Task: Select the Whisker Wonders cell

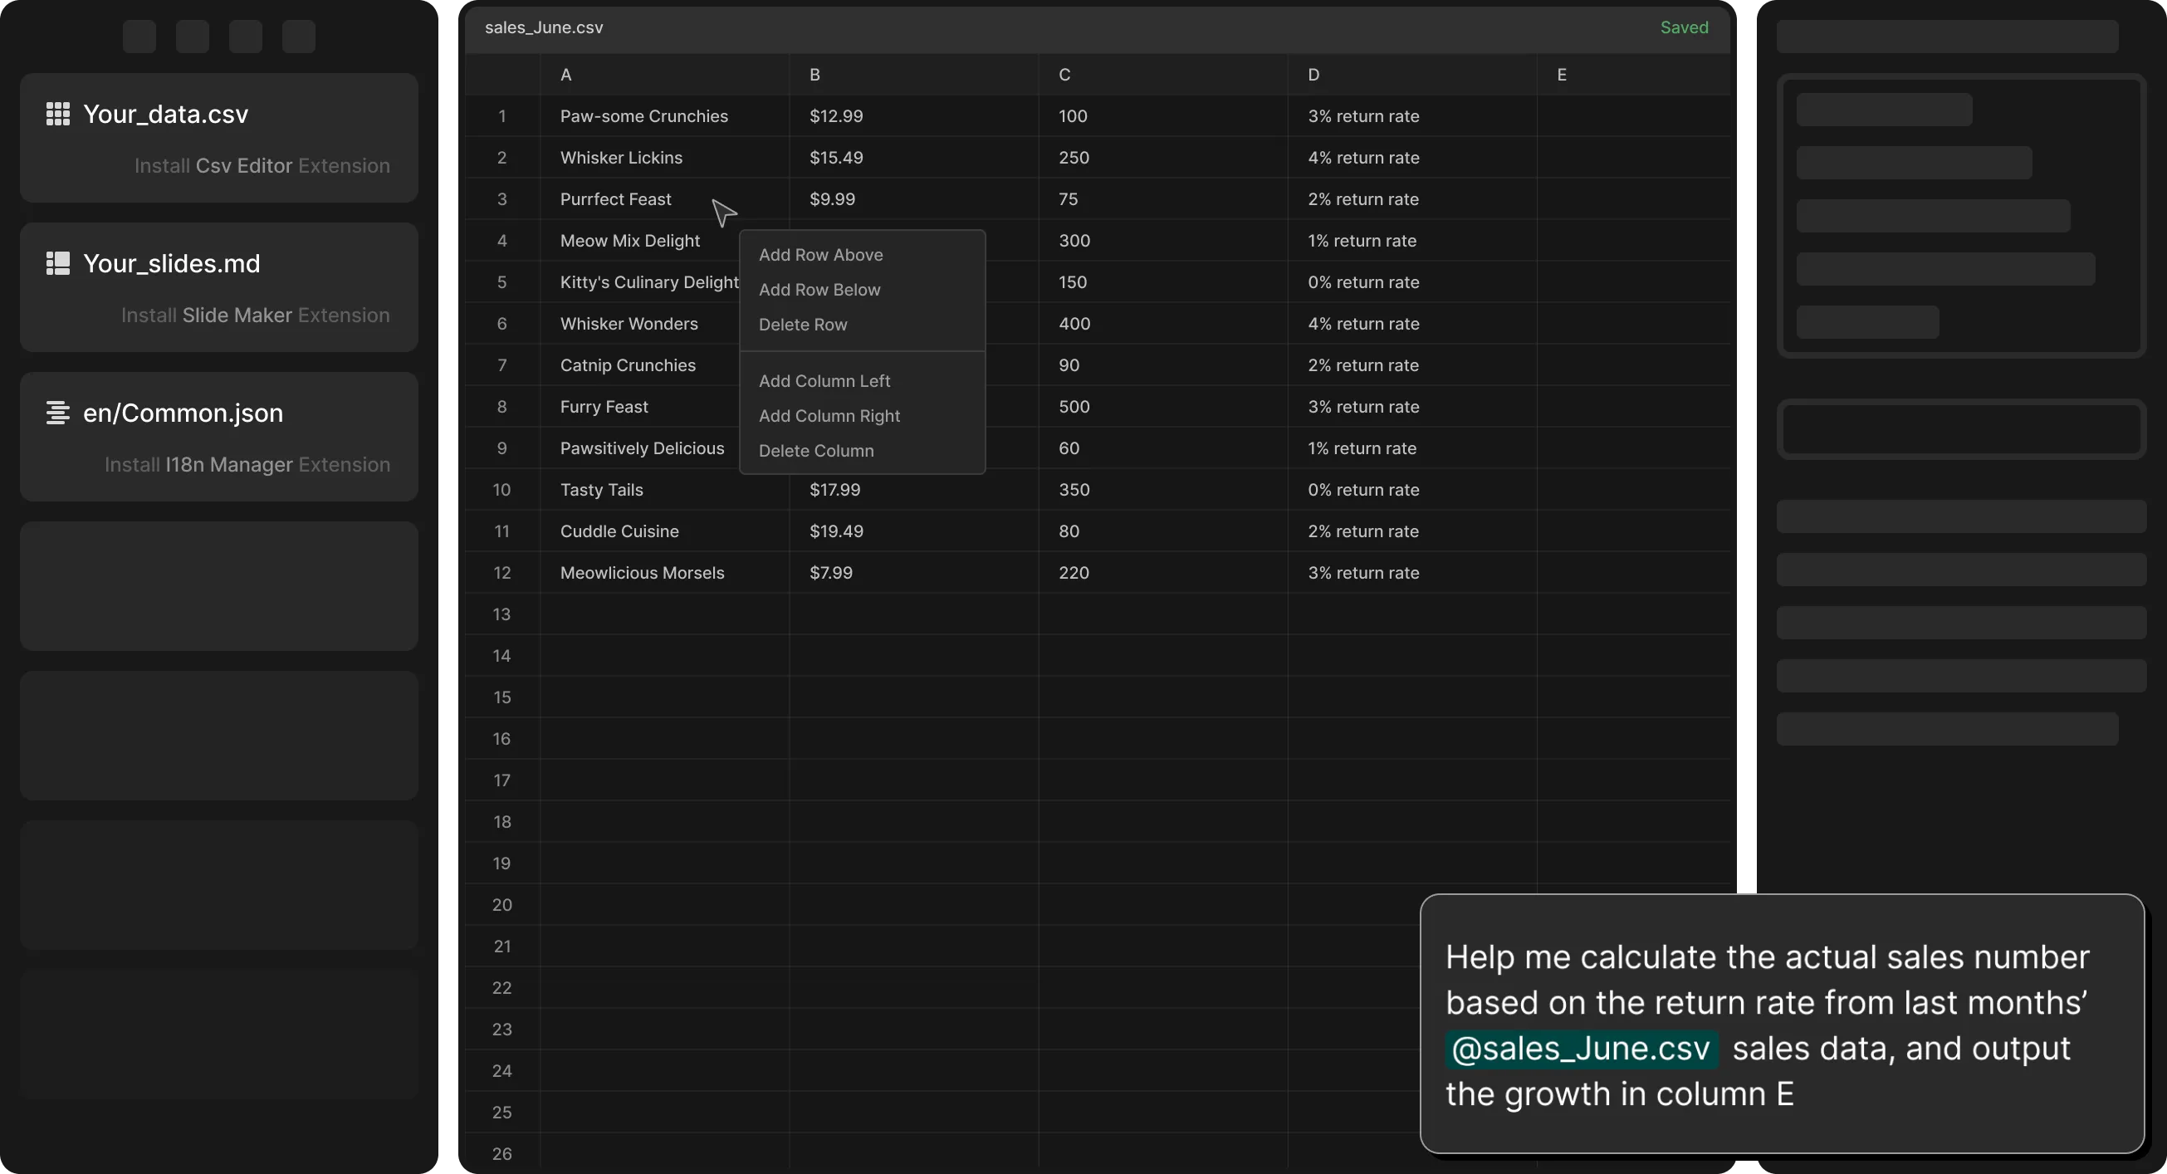Action: [639, 324]
